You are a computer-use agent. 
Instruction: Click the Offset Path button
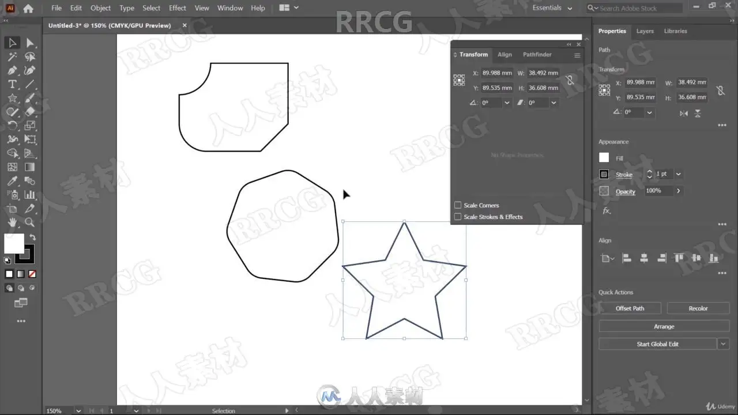[x=630, y=308]
